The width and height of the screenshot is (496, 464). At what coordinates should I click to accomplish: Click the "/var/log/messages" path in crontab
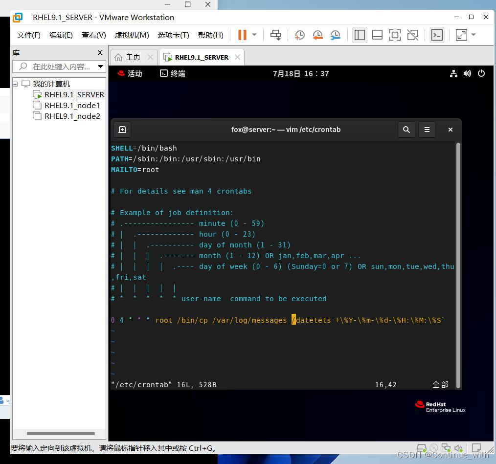click(249, 320)
